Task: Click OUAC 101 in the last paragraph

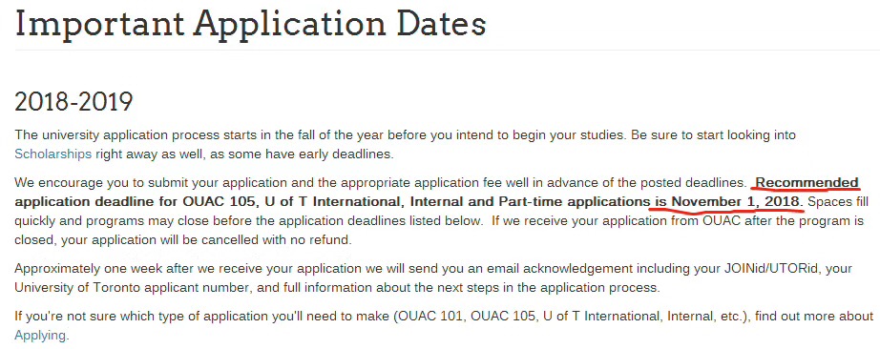Action: pyautogui.click(x=430, y=317)
